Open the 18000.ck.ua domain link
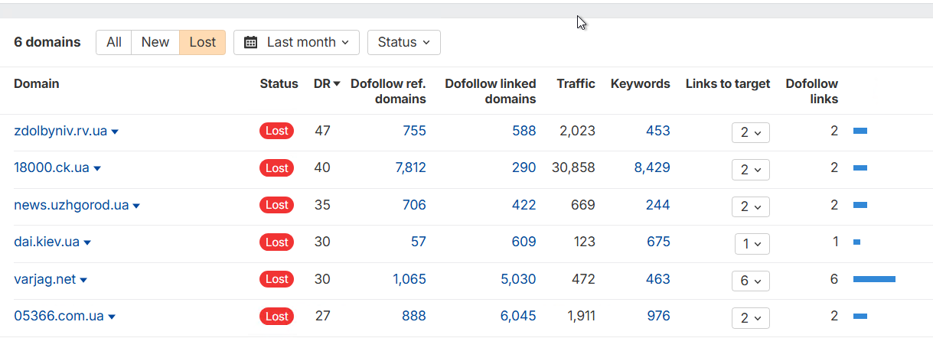The height and width of the screenshot is (364, 933). point(51,168)
